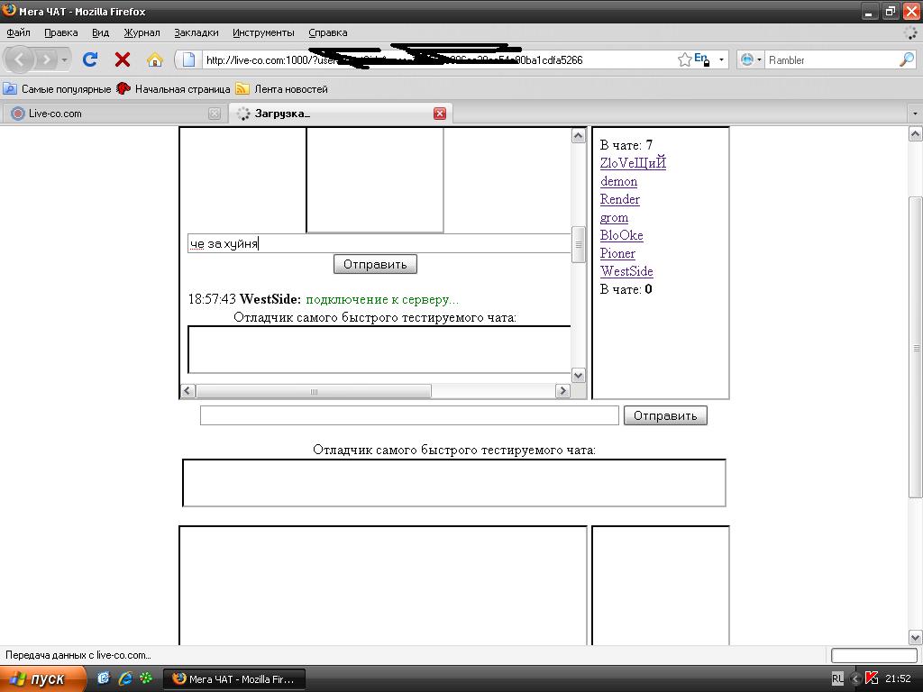Viewport: 923px width, 692px height.
Task: Go to the Home page icon
Action: [155, 59]
